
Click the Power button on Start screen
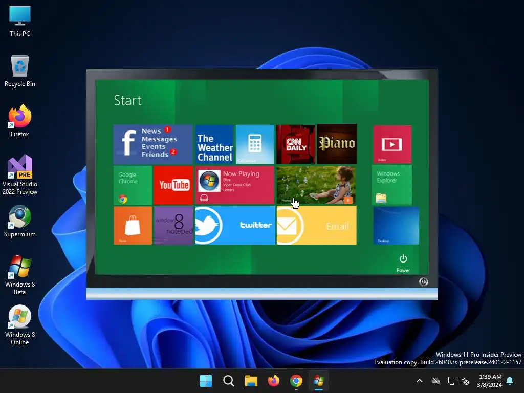coord(403,263)
